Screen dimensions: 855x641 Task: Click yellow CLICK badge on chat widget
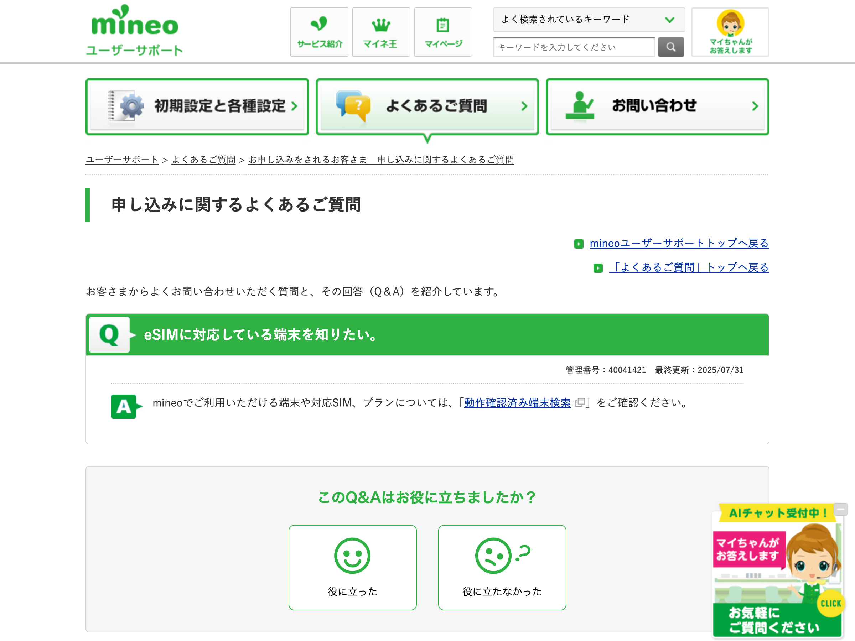tap(831, 604)
